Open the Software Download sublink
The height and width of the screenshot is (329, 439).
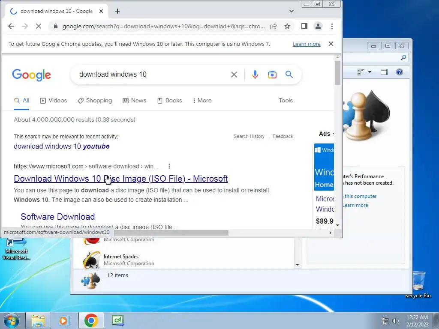coord(58,216)
